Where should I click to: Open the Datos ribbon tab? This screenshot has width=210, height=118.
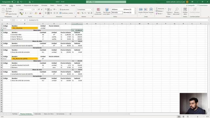[52, 6]
